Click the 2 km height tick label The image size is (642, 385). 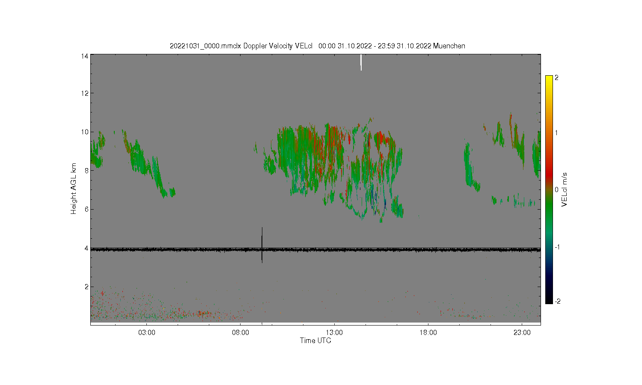[x=87, y=287]
